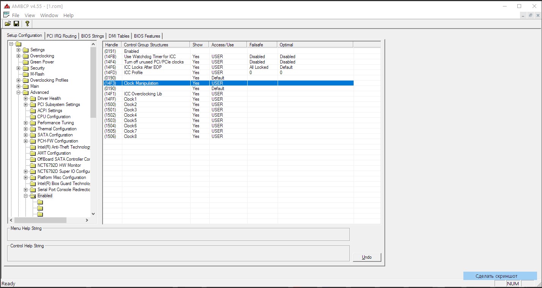Switch to the DMI Tables tab

[119, 36]
